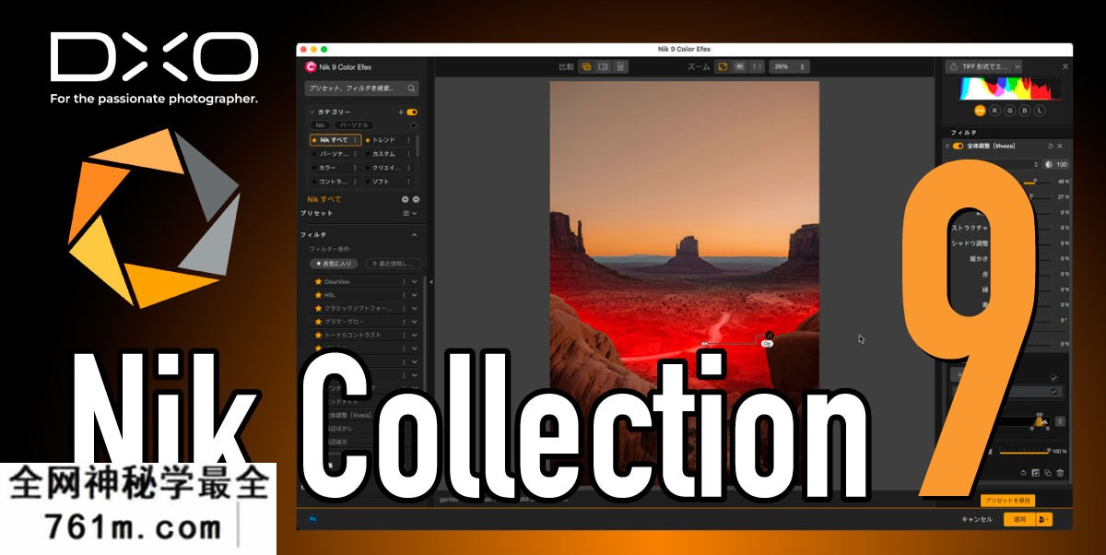Screen dimensions: 1106x555
Task: Select the single-image compare view icon
Action: click(x=586, y=66)
